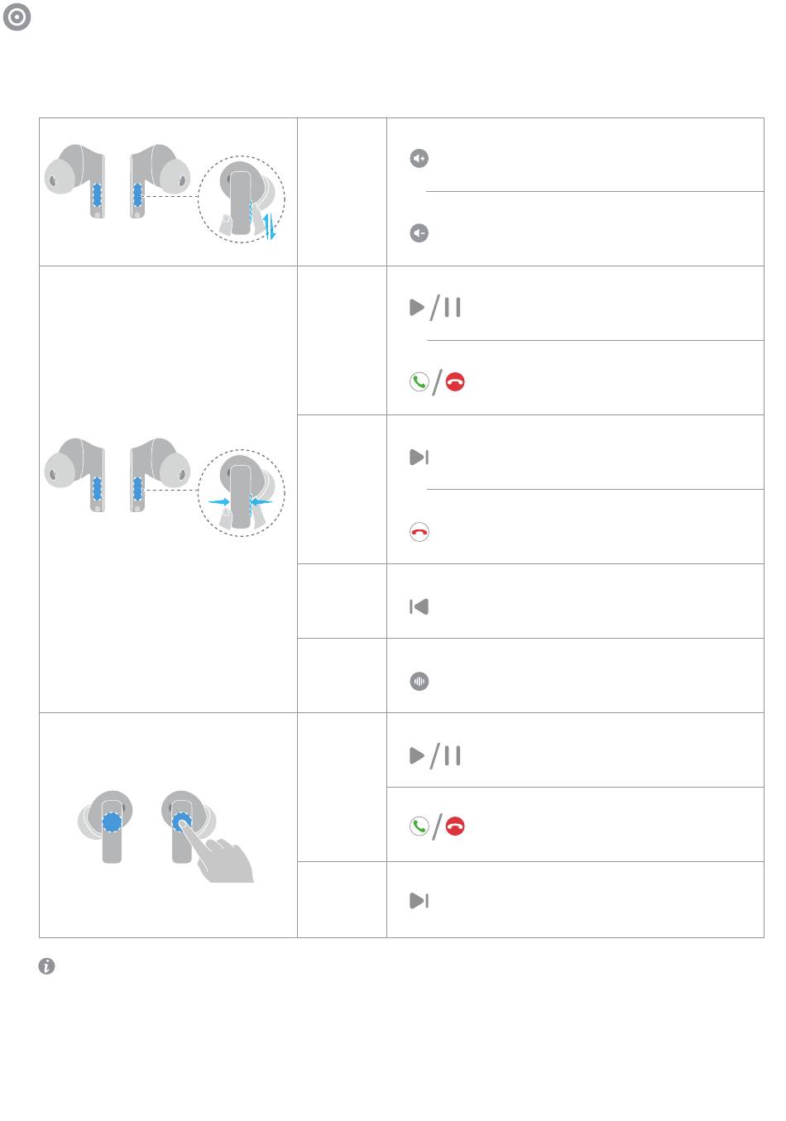Click the next-track icon in the bottom row
786x1121 pixels.
[x=419, y=901]
